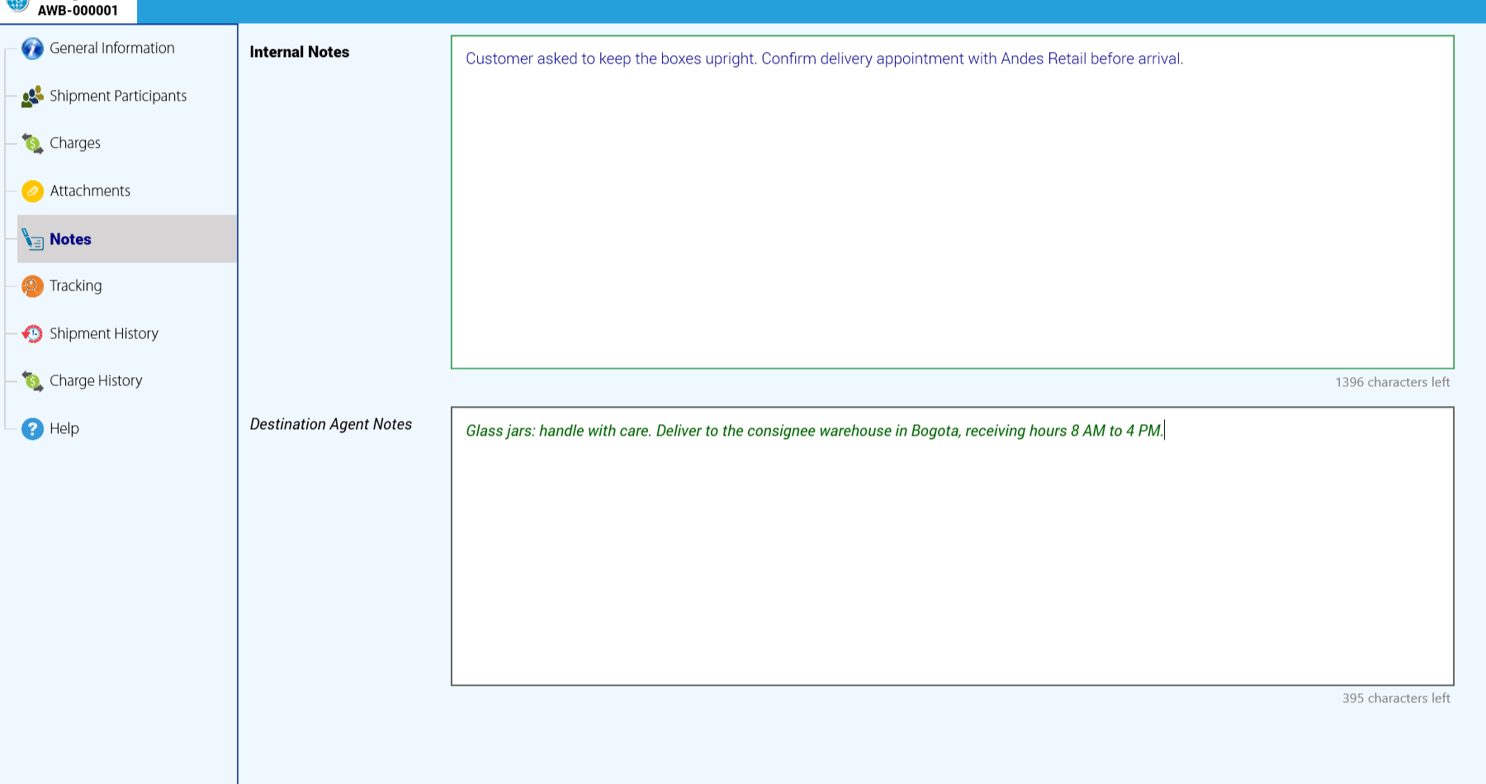Click the globe icon beside AWB-000001
Viewport: 1486px width, 784px height.
point(17,6)
